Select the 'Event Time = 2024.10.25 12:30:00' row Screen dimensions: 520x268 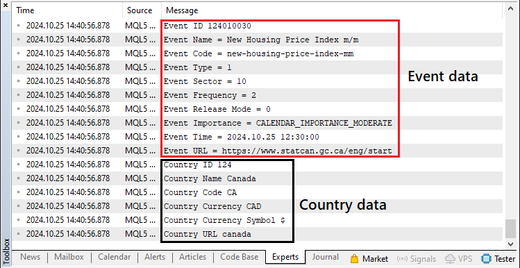(x=258, y=137)
